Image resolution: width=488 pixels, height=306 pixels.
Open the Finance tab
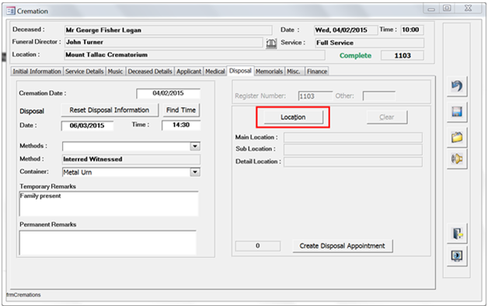pos(317,71)
